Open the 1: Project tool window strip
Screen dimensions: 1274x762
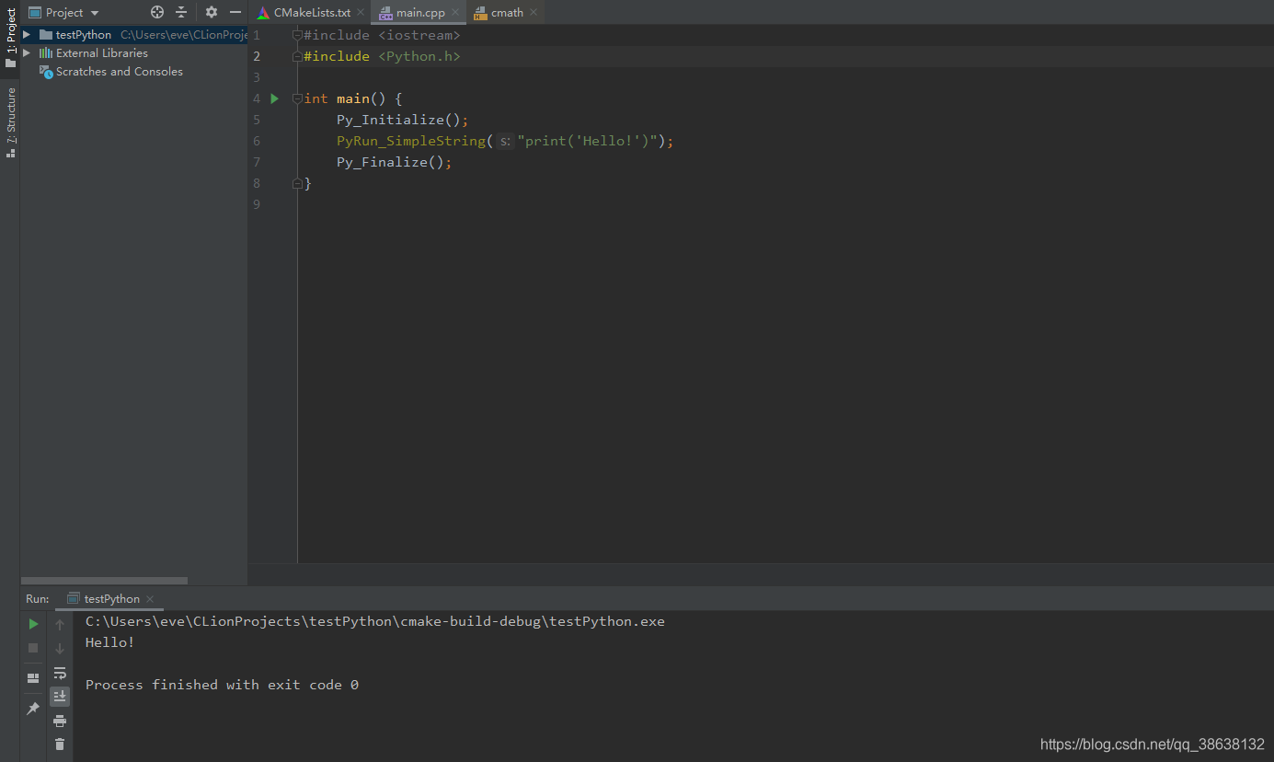[x=10, y=38]
